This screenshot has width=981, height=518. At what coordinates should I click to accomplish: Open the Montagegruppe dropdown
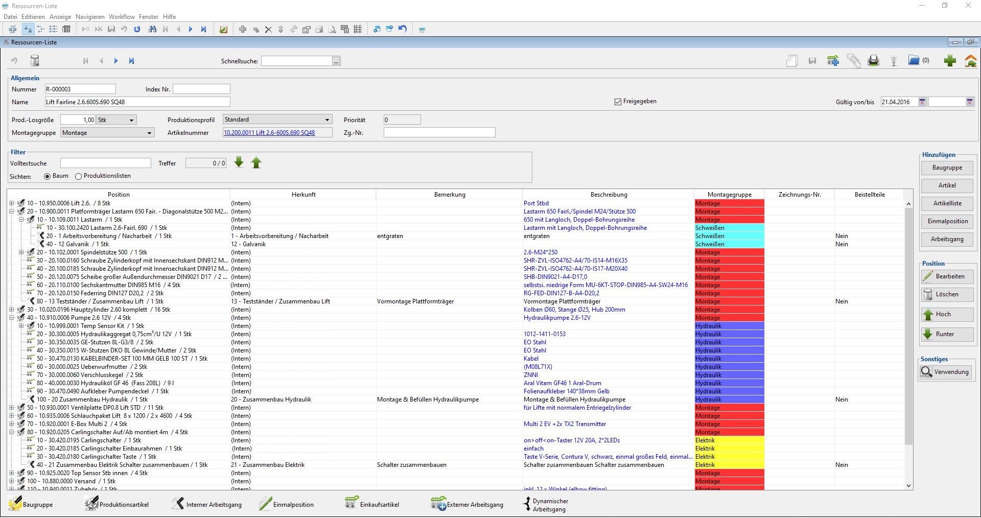click(x=149, y=133)
